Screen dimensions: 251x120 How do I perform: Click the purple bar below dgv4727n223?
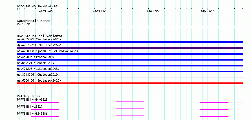pos(130,48)
